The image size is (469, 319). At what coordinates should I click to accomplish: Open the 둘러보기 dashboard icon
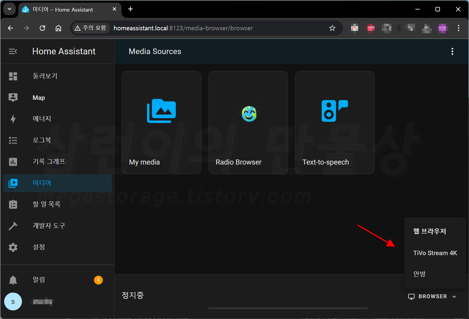point(13,76)
